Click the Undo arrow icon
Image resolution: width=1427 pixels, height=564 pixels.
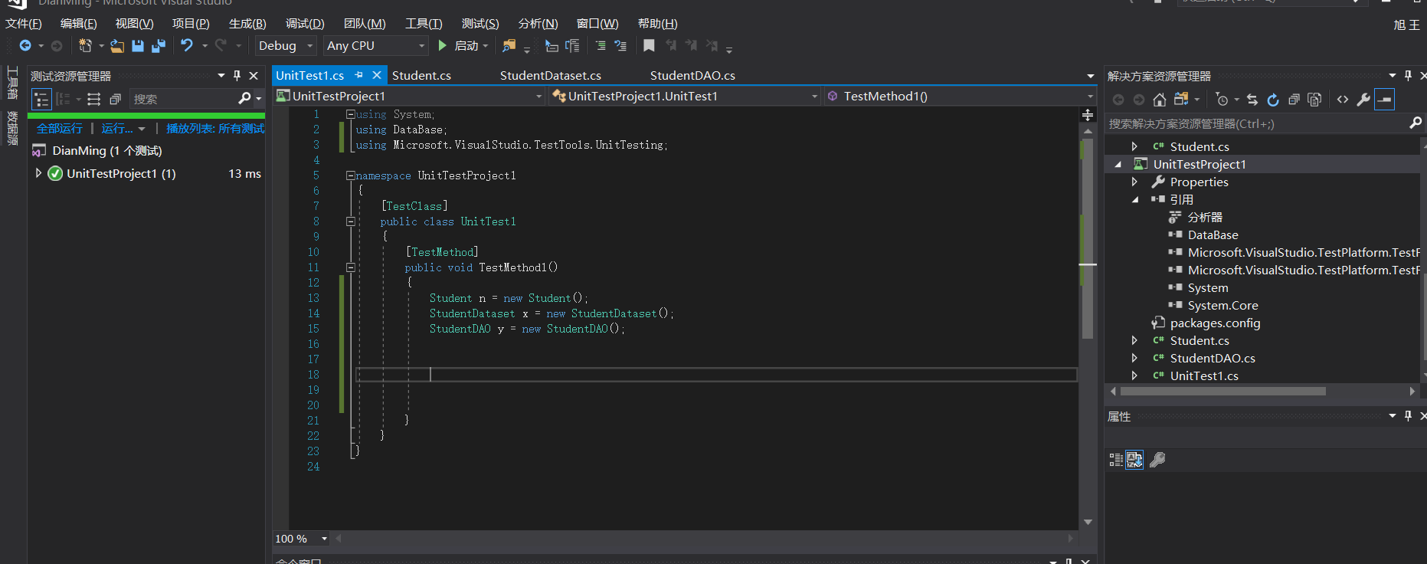187,46
